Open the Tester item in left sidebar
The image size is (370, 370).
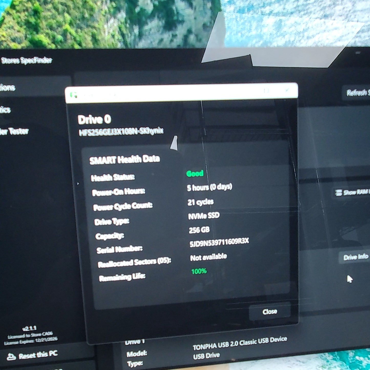(14, 131)
